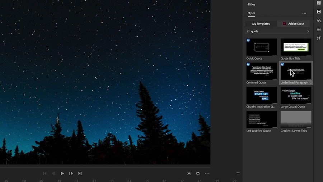
Task: Select the Underlined Paragraph template thumbnail
Action: [296, 71]
